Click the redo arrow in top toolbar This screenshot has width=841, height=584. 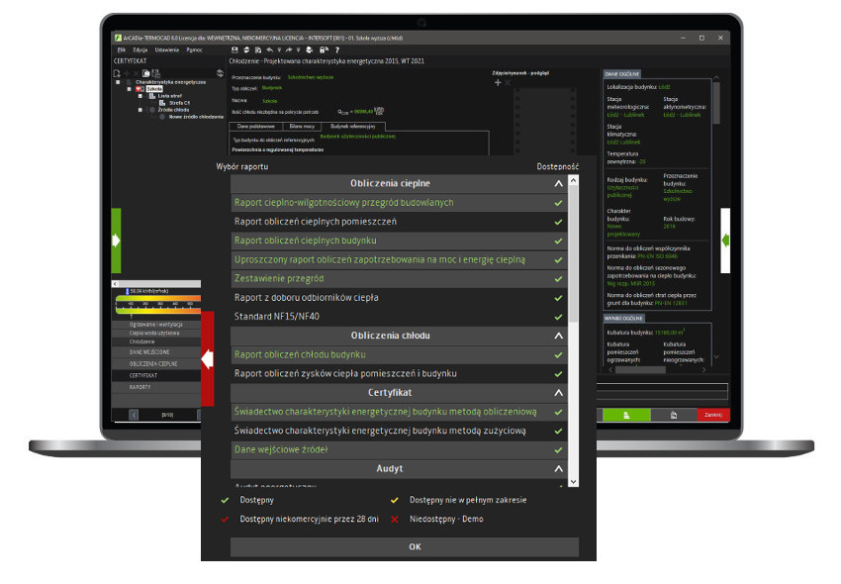pyautogui.click(x=289, y=49)
